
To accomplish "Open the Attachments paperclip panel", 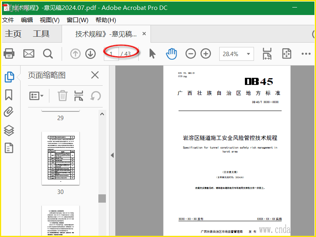I will [x=9, y=112].
